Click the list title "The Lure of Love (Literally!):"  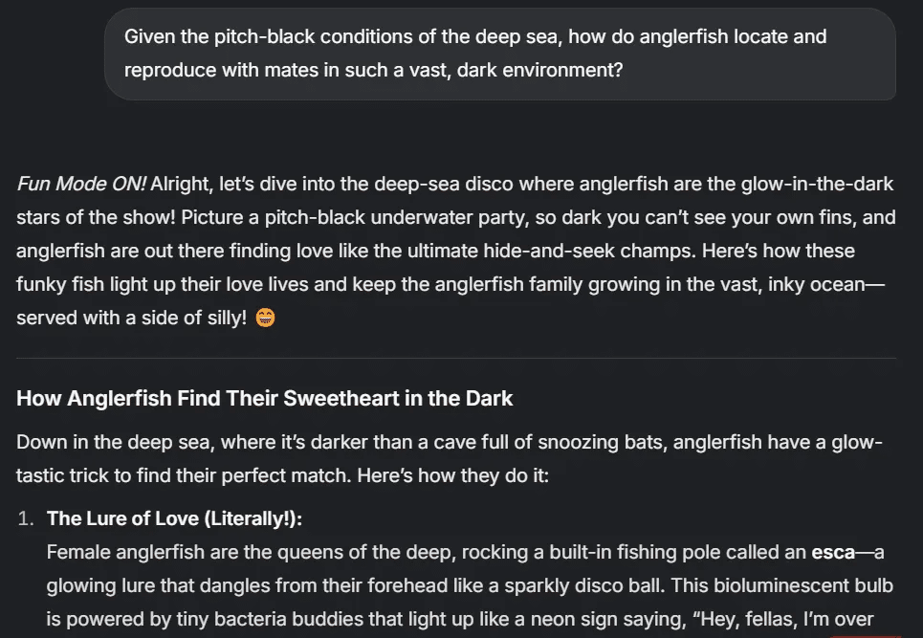coord(174,518)
